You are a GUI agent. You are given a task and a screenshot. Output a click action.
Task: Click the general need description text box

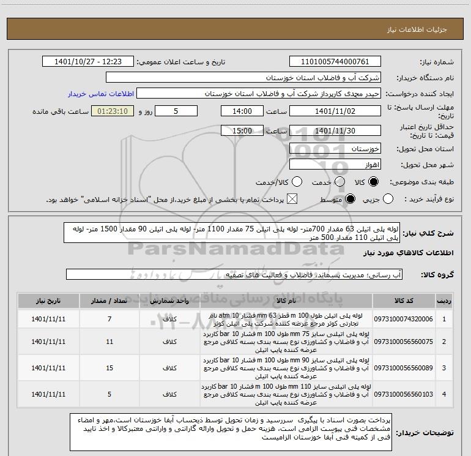click(x=232, y=233)
